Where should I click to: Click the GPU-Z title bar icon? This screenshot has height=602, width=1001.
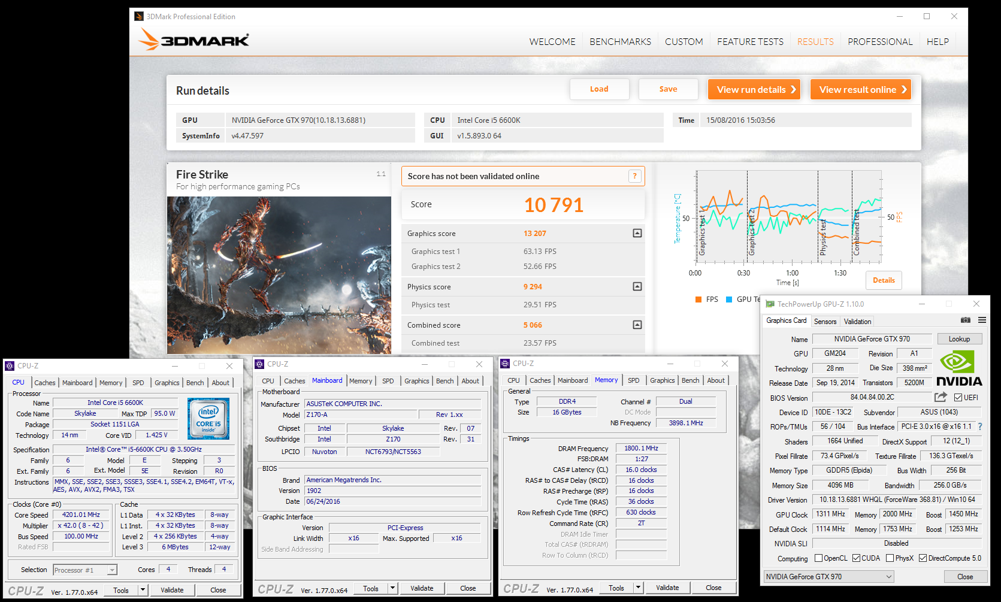pyautogui.click(x=770, y=304)
